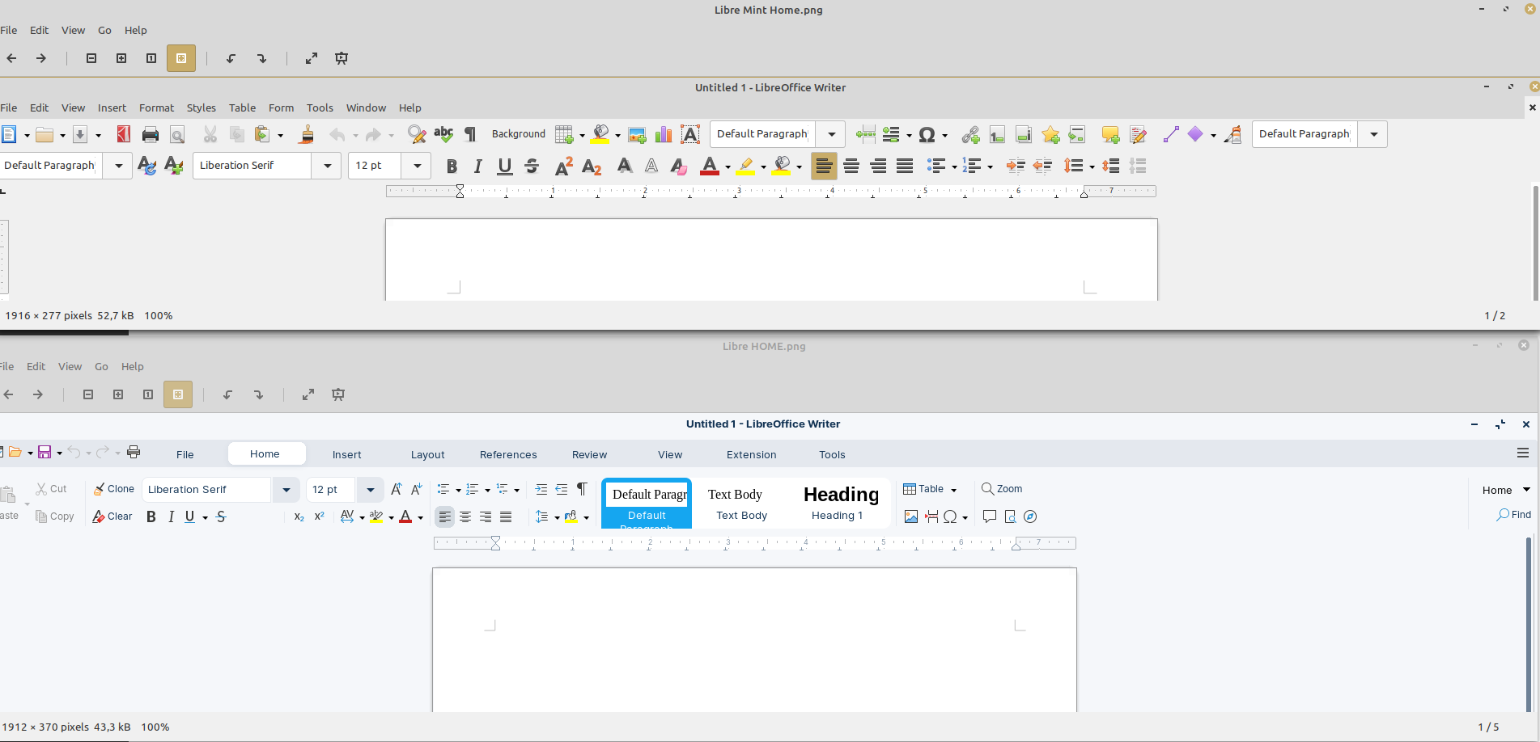Viewport: 1540px width, 742px height.
Task: Click the Zoom button in Home ribbon
Action: [1001, 489]
